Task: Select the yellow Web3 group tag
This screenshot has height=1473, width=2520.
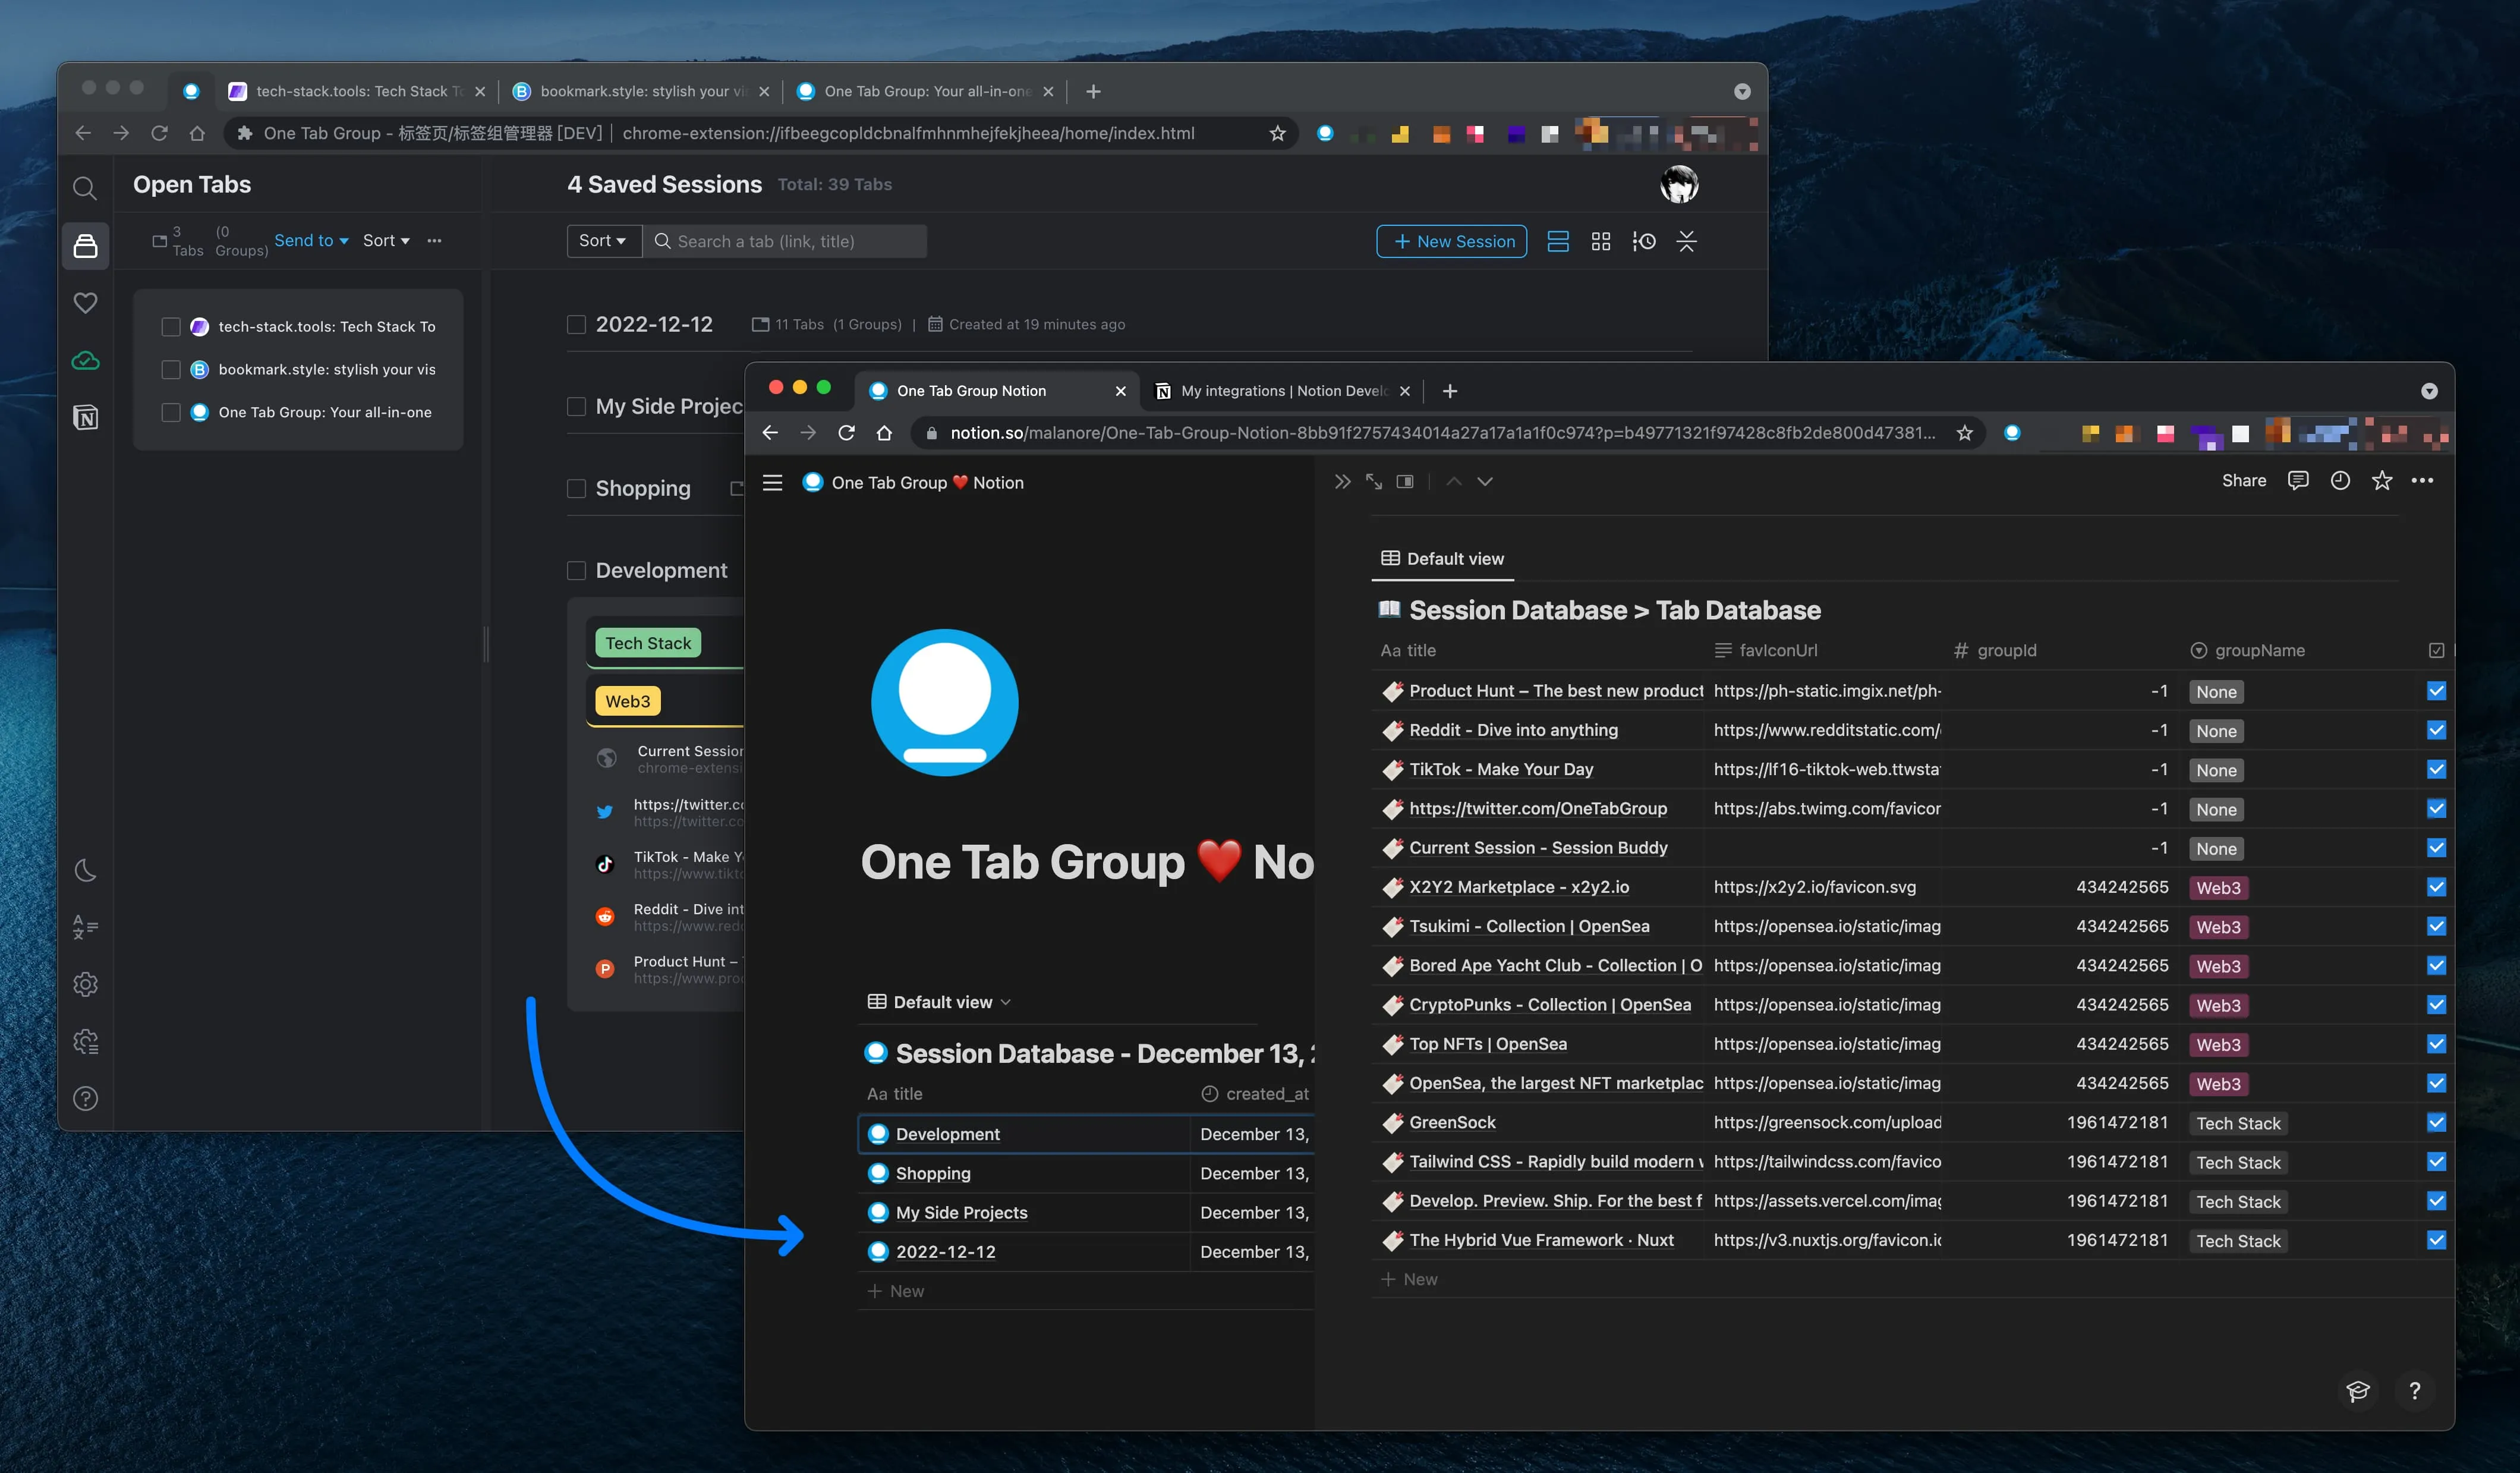Action: (x=627, y=701)
